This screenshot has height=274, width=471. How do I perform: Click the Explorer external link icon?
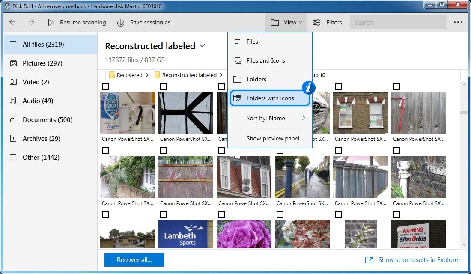(x=369, y=260)
